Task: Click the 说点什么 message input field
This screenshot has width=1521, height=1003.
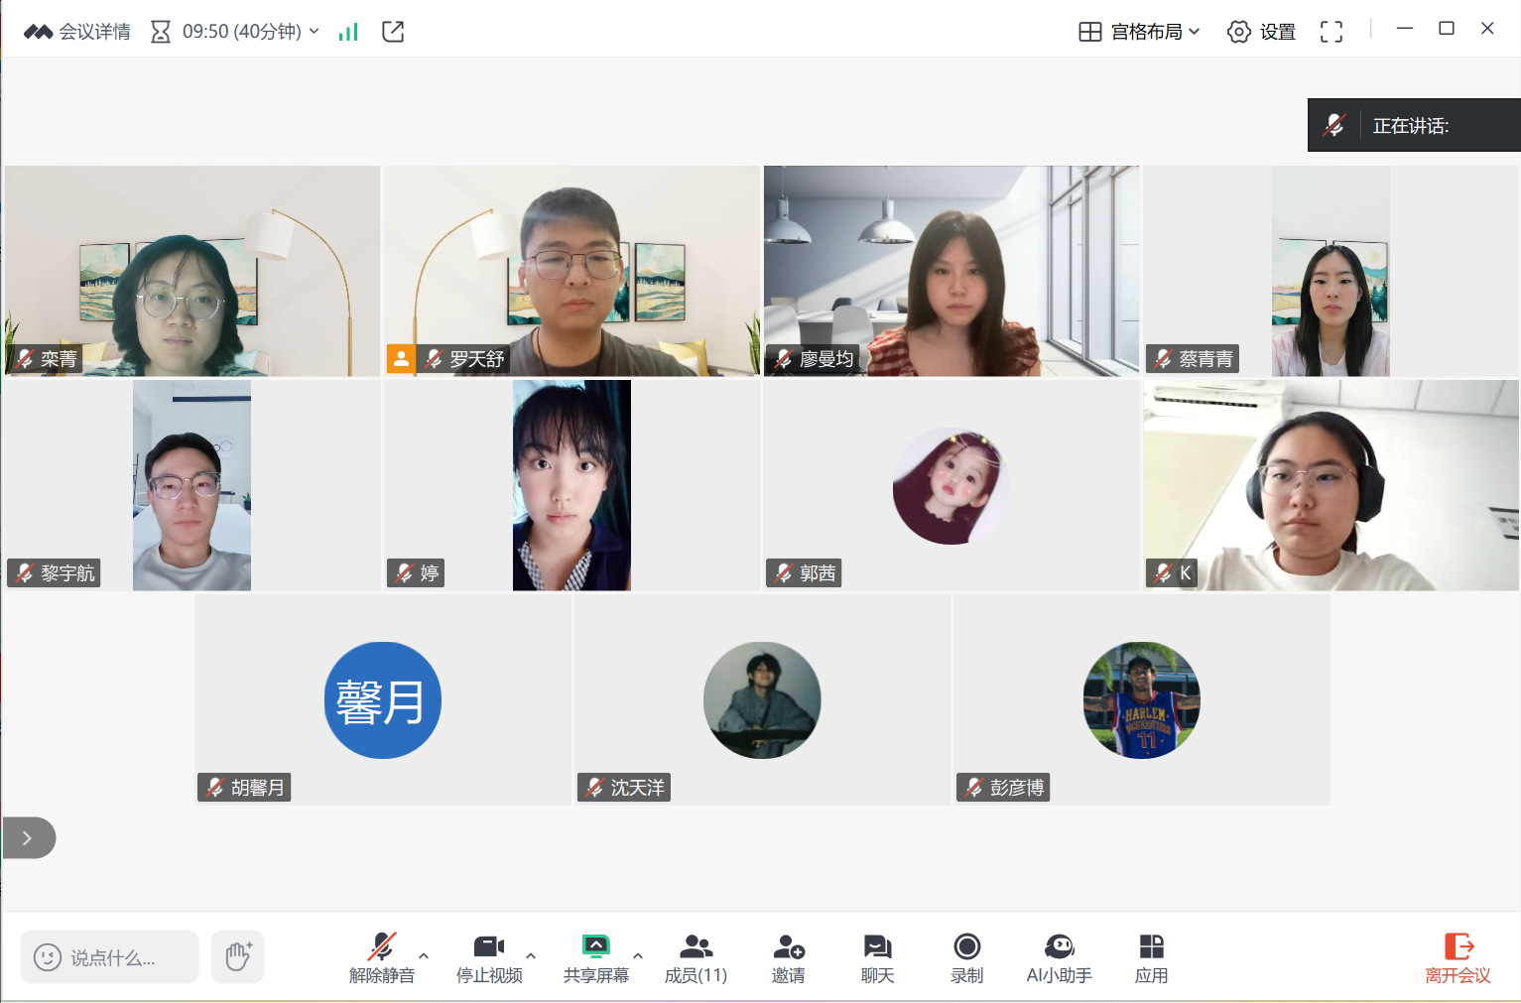Action: point(110,957)
